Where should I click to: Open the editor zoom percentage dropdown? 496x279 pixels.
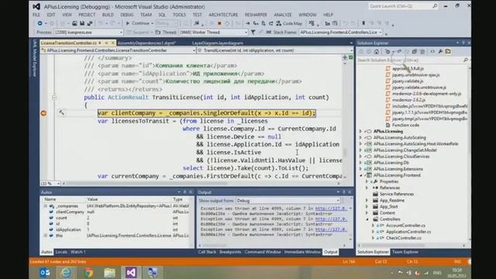pyautogui.click(x=50, y=183)
